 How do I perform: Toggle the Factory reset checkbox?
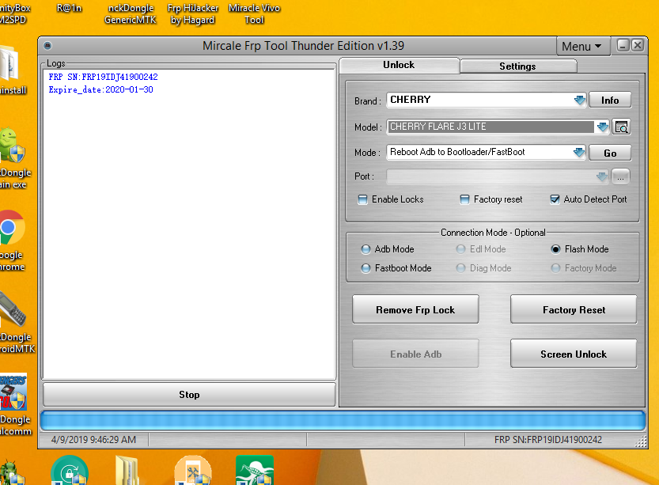coord(464,199)
